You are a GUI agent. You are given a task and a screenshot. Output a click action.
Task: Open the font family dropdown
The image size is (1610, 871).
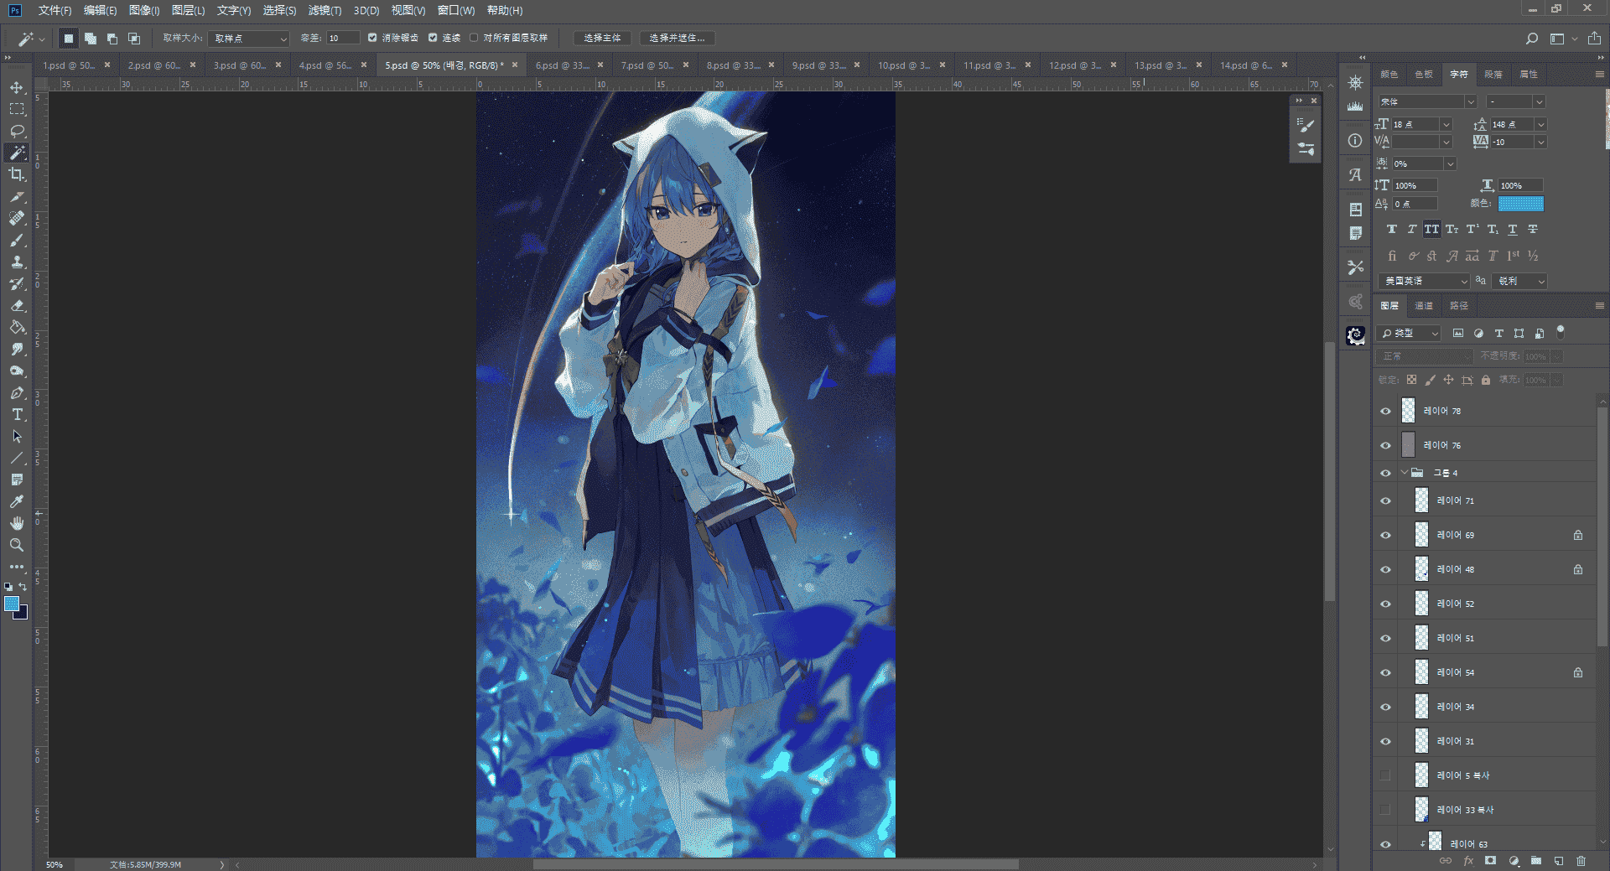point(1427,101)
